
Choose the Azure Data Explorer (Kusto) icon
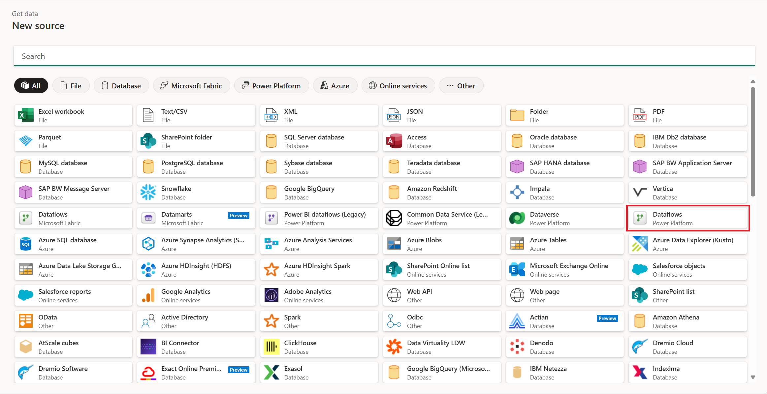click(x=640, y=244)
